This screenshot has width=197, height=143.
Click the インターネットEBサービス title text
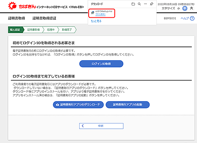click(60, 7)
